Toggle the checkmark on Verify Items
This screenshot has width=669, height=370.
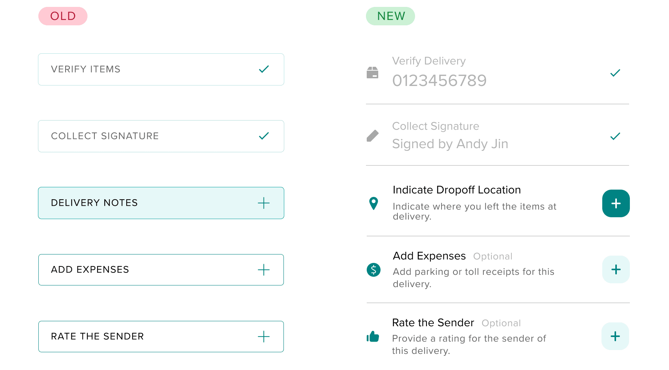pyautogui.click(x=264, y=69)
